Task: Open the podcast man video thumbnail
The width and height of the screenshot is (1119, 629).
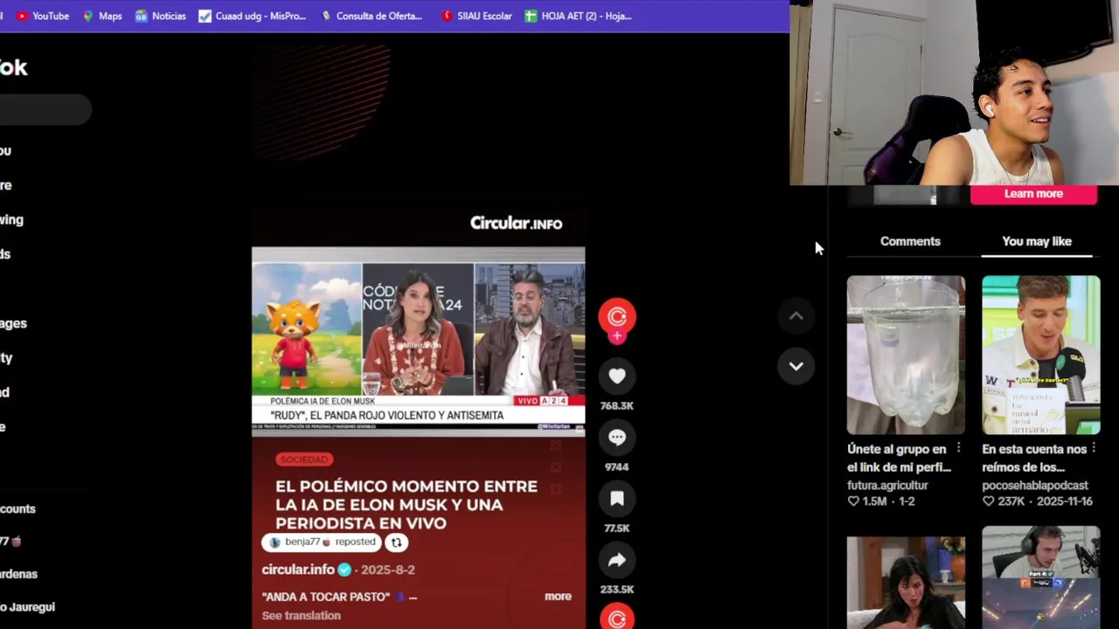Action: pos(1041,355)
